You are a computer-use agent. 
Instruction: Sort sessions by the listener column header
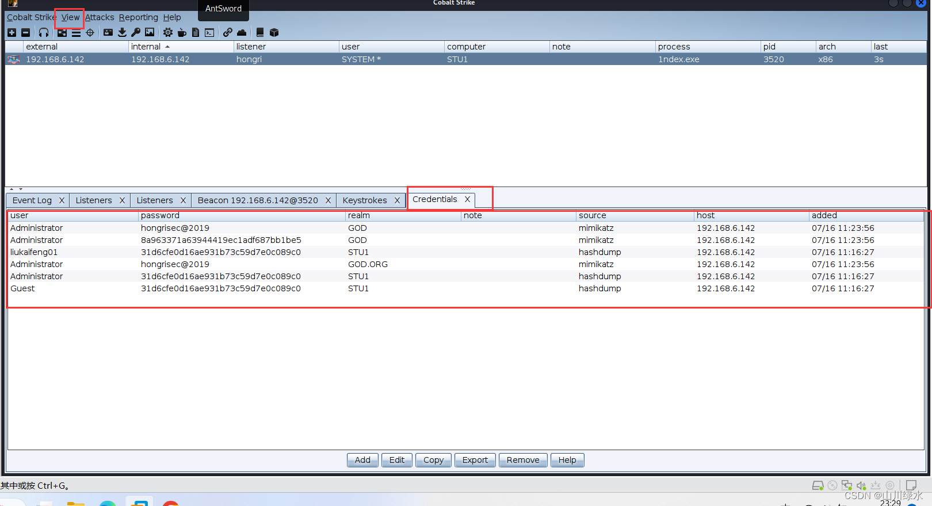click(287, 47)
